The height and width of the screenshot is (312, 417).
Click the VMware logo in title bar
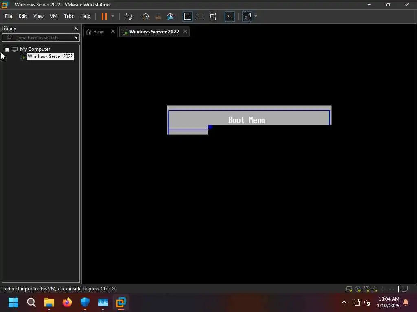pos(4,4)
